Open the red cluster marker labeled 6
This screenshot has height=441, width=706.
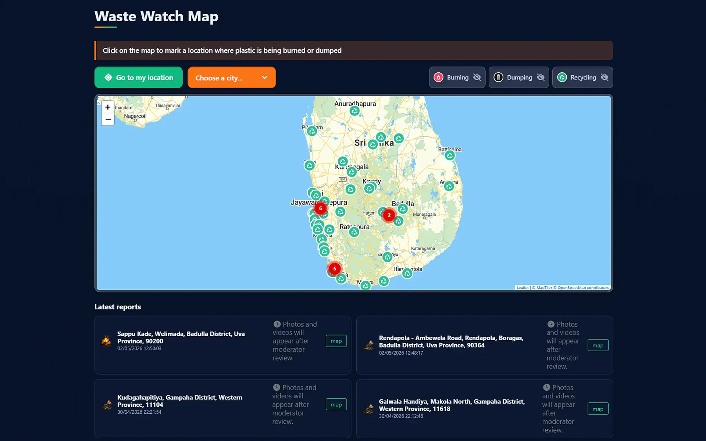click(x=321, y=208)
